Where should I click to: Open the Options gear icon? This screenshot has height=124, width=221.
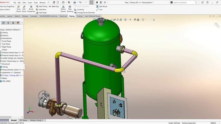click(x=105, y=2)
